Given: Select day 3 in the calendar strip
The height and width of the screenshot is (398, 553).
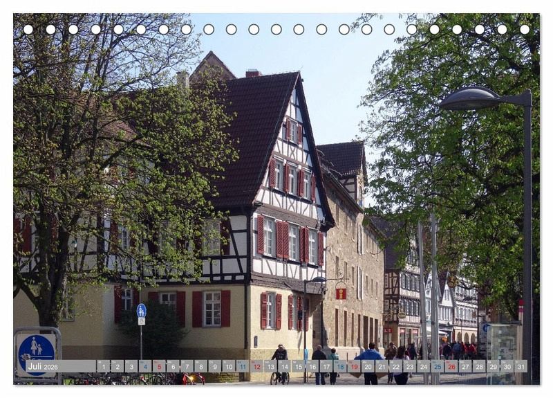Looking at the screenshot, I should click(131, 366).
